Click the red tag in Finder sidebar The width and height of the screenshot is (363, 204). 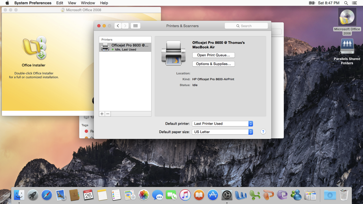86,131
